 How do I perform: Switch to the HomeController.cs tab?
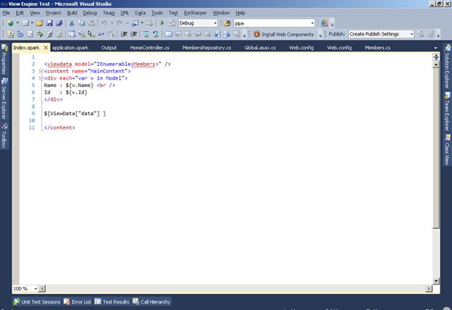(150, 48)
